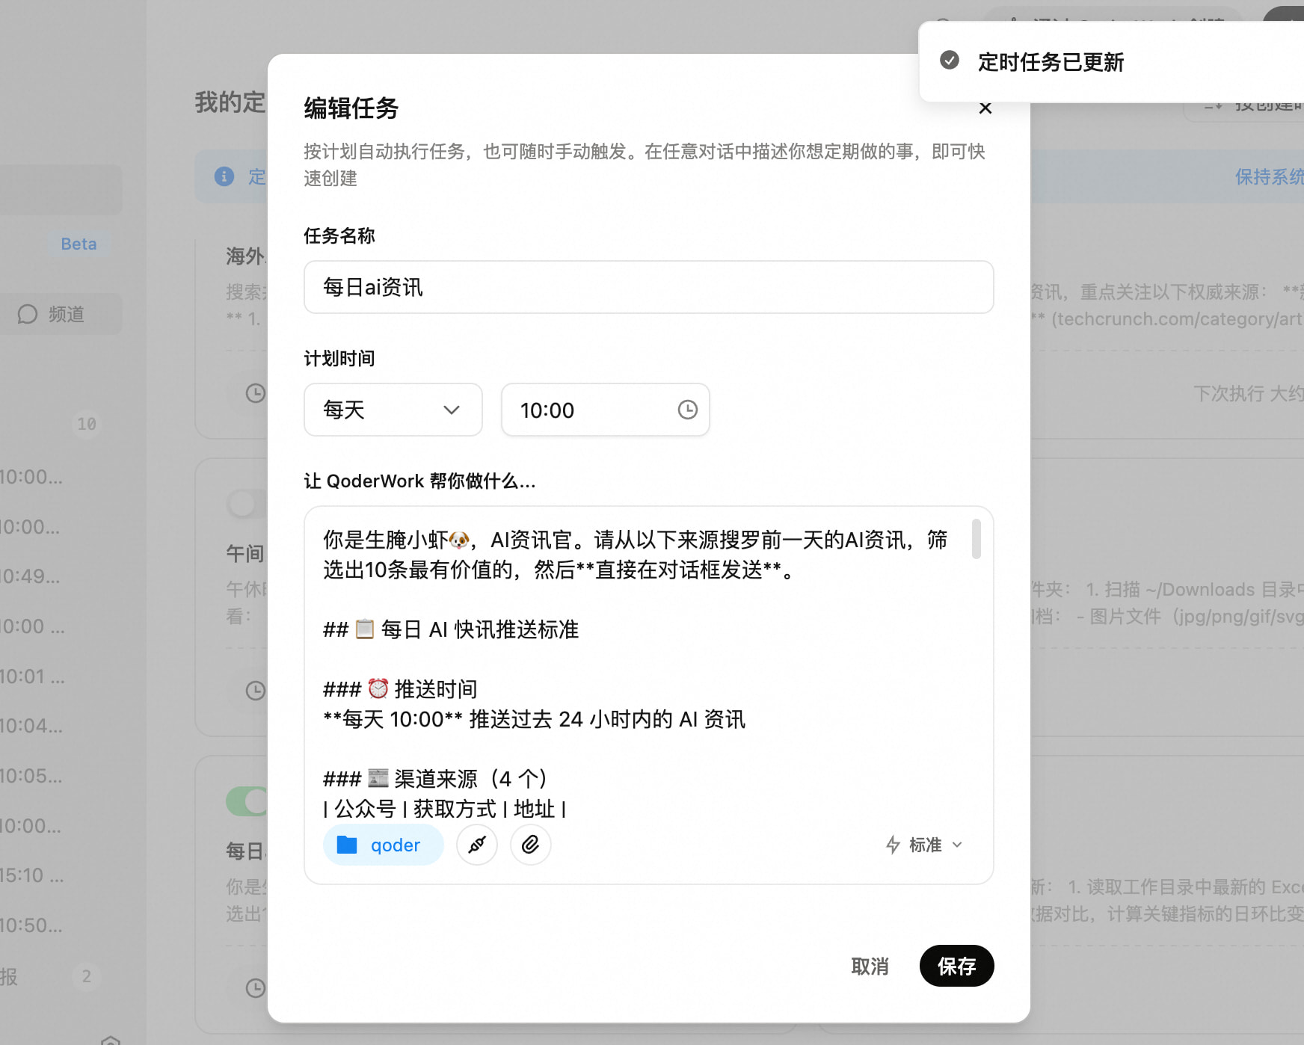Toggle the switch on the 午间 task card
The width and height of the screenshot is (1304, 1045).
(247, 503)
